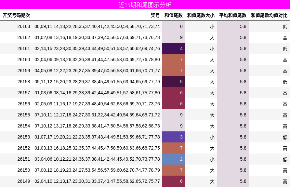Screen dimensions: 290x187
Task: Click the draw numbers for period 26158
Action: 97,82
